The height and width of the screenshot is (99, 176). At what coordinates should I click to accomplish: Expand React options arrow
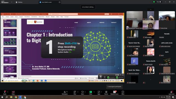(85, 92)
